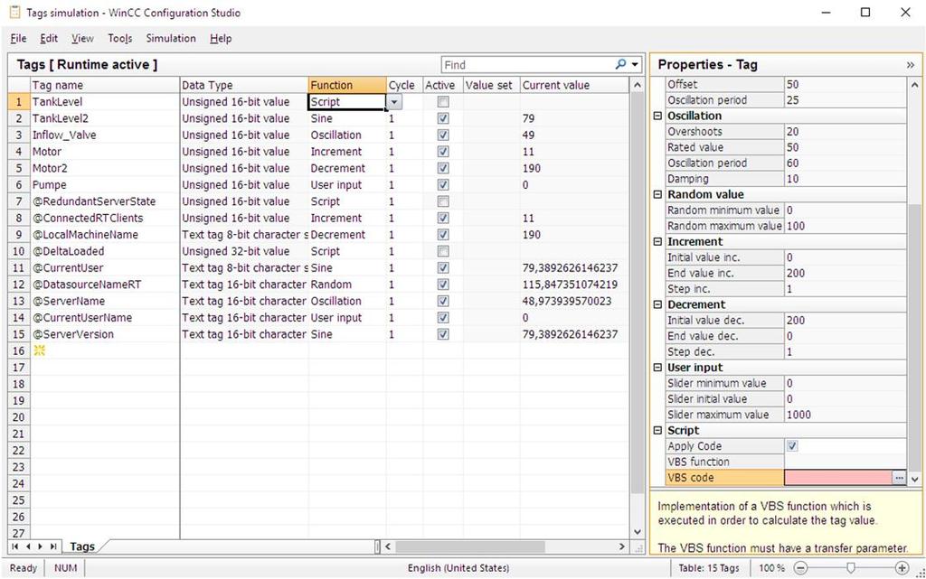Collapse the Properties panel with double chevron
Screen dimensions: 926x579
pyautogui.click(x=910, y=65)
